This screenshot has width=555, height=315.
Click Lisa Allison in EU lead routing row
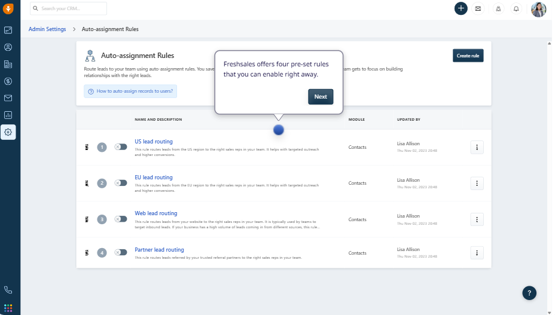click(408, 180)
